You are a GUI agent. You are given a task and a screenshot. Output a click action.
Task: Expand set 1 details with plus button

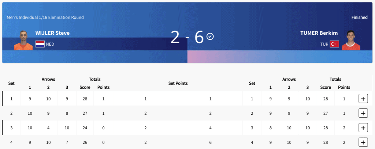(363, 99)
